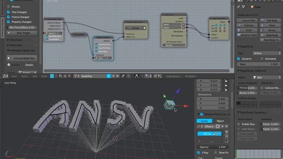Click the blue fake-user button after NodeTree
This screenshot has height=159, width=283.
[x=108, y=76]
